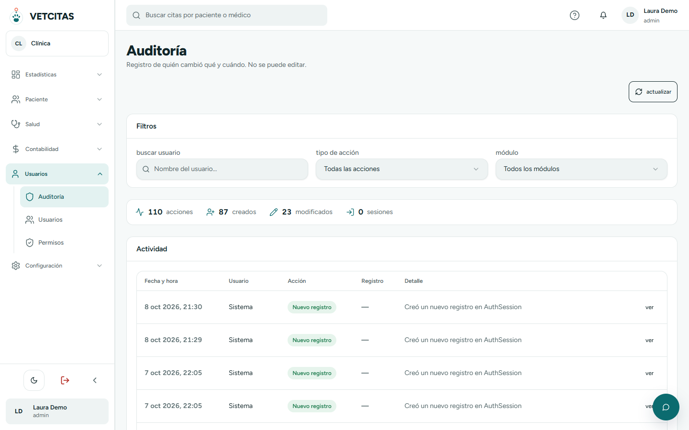Click the pencil icon beside 23 modificados
The image size is (689, 430).
tap(274, 212)
